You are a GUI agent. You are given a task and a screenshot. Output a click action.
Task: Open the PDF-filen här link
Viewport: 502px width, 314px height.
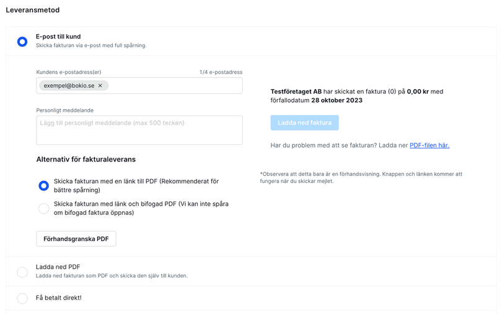tap(429, 146)
